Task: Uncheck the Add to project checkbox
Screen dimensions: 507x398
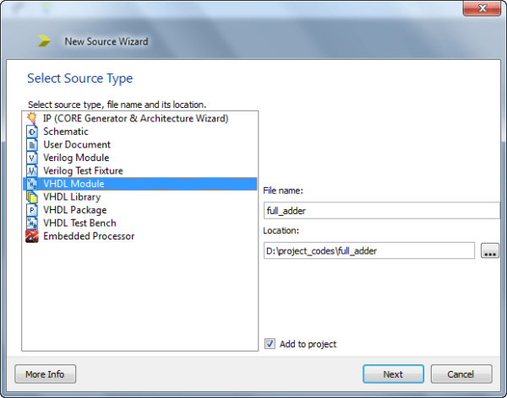Action: tap(270, 344)
